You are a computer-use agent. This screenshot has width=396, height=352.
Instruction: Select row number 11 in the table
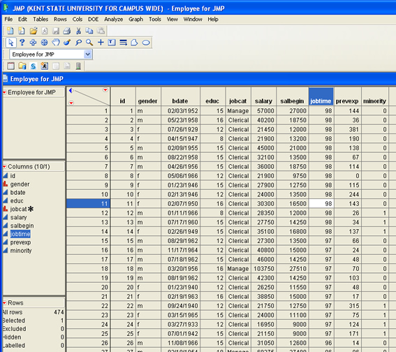pos(88,203)
